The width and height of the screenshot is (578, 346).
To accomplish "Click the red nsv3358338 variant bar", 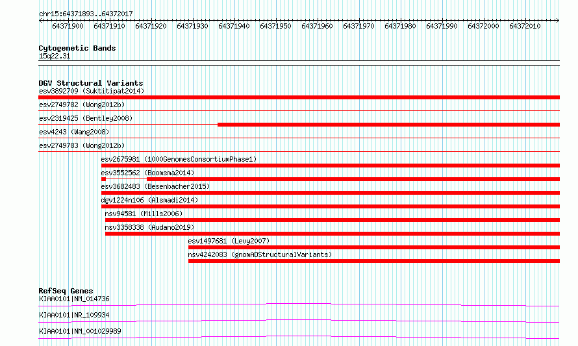I will tap(333, 234).
